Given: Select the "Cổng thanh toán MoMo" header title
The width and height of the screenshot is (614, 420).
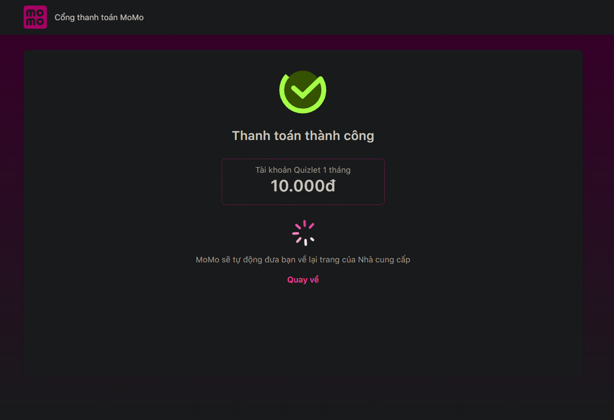Looking at the screenshot, I should pyautogui.click(x=99, y=18).
